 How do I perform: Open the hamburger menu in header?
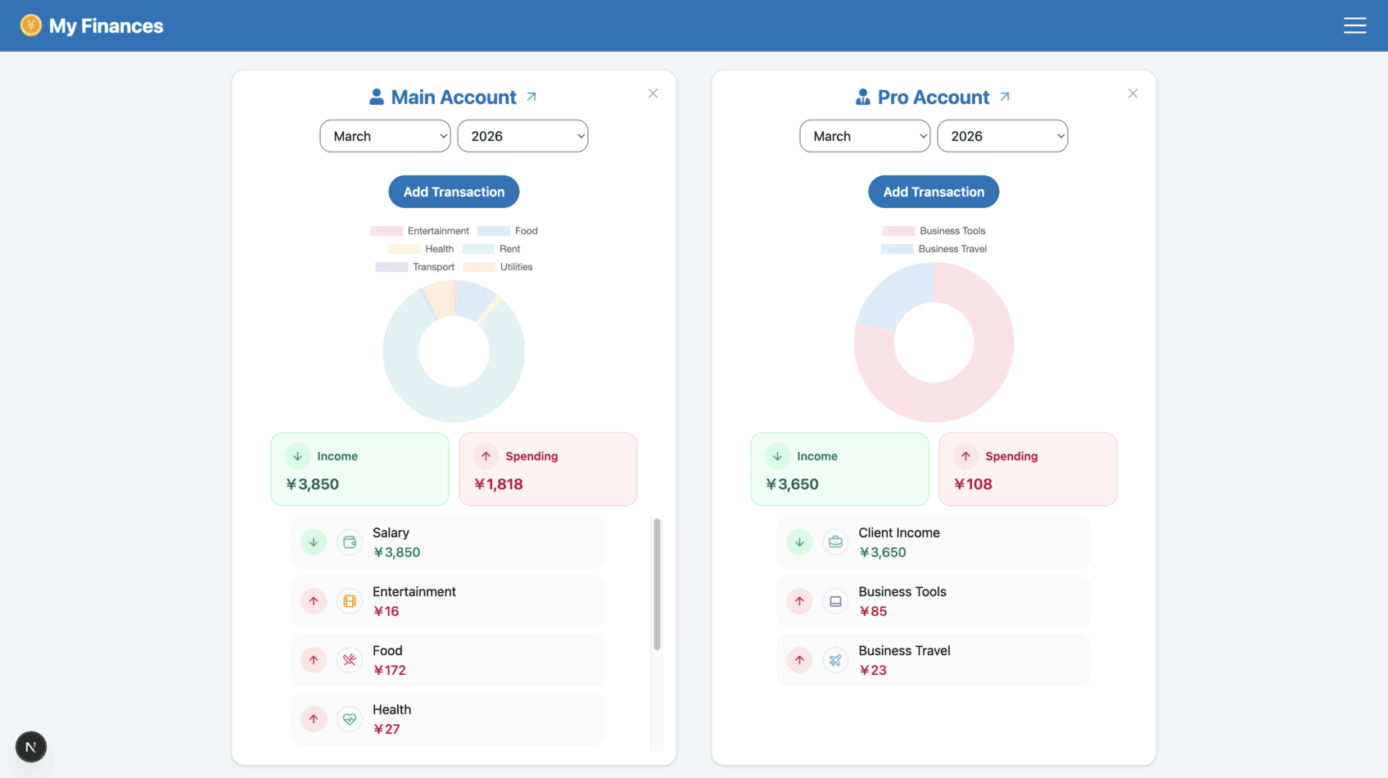(x=1354, y=25)
